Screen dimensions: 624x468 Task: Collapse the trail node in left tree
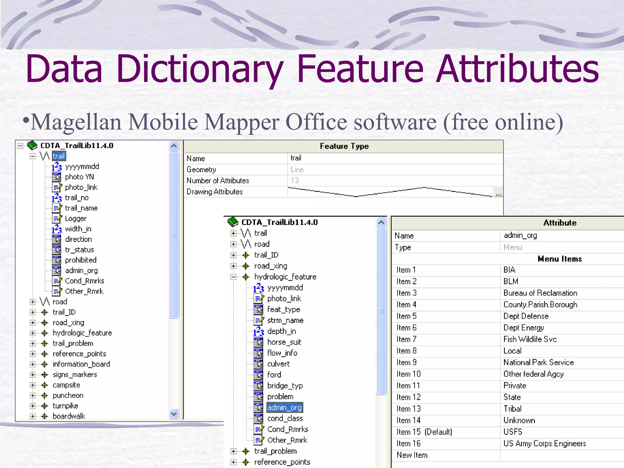[33, 156]
